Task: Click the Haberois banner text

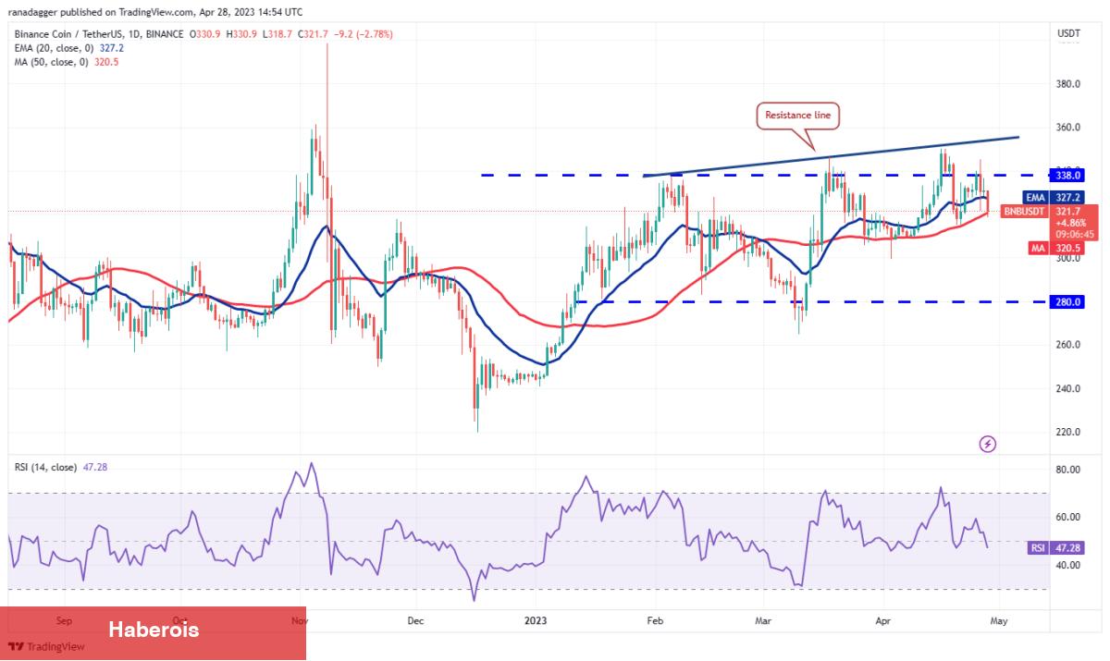Action: [154, 630]
